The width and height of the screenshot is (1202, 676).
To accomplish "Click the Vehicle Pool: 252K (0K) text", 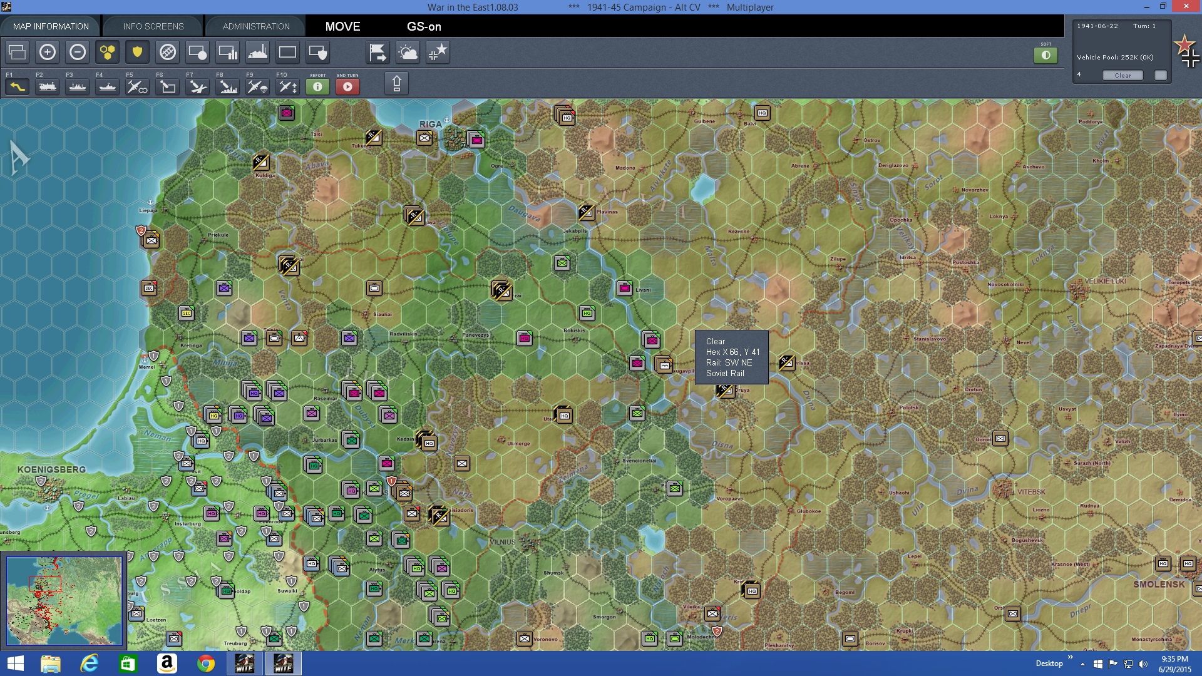I will pyautogui.click(x=1115, y=57).
